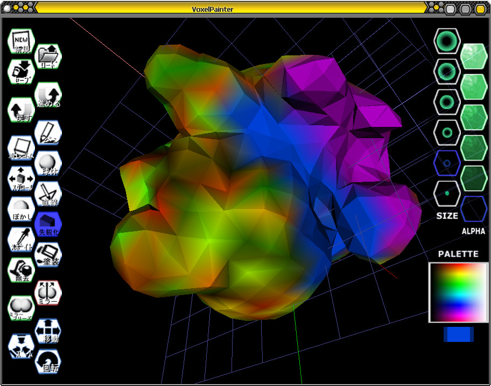Choose the blue-outlined selected SIZE hexagon

tap(447, 163)
